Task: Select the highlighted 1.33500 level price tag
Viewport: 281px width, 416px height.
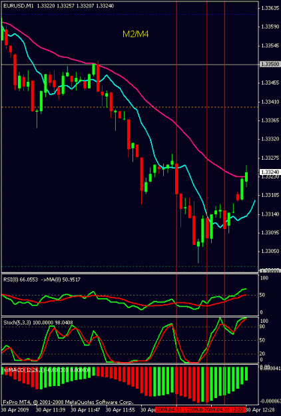Action: pyautogui.click(x=270, y=64)
